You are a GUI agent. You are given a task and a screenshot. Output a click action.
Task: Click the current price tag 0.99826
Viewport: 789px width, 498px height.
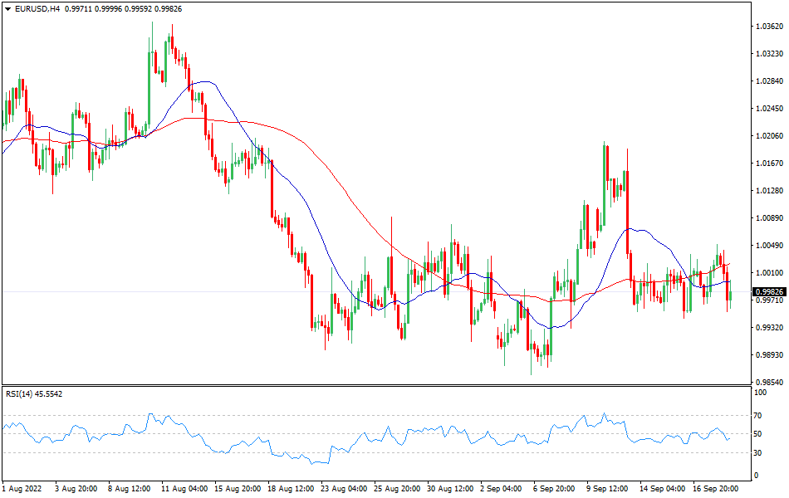coord(767,292)
